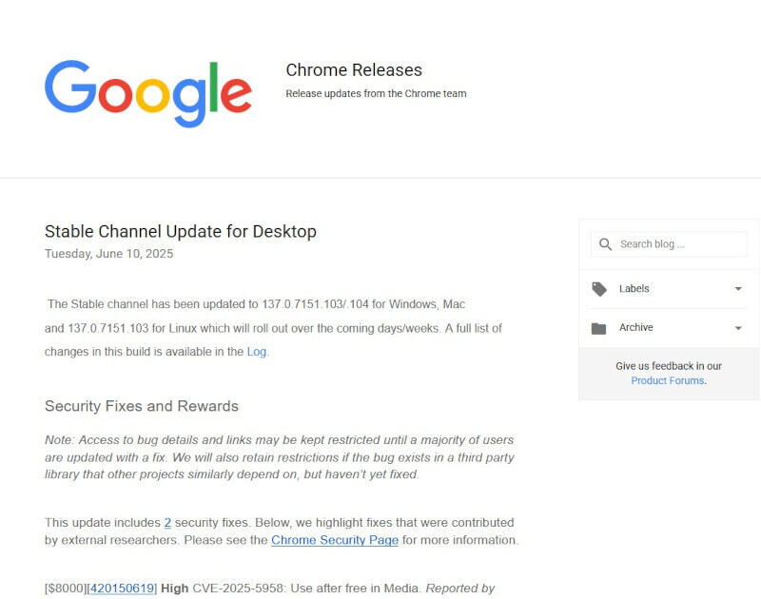Expand the Archive dropdown arrow
761x599 pixels.
(738, 328)
